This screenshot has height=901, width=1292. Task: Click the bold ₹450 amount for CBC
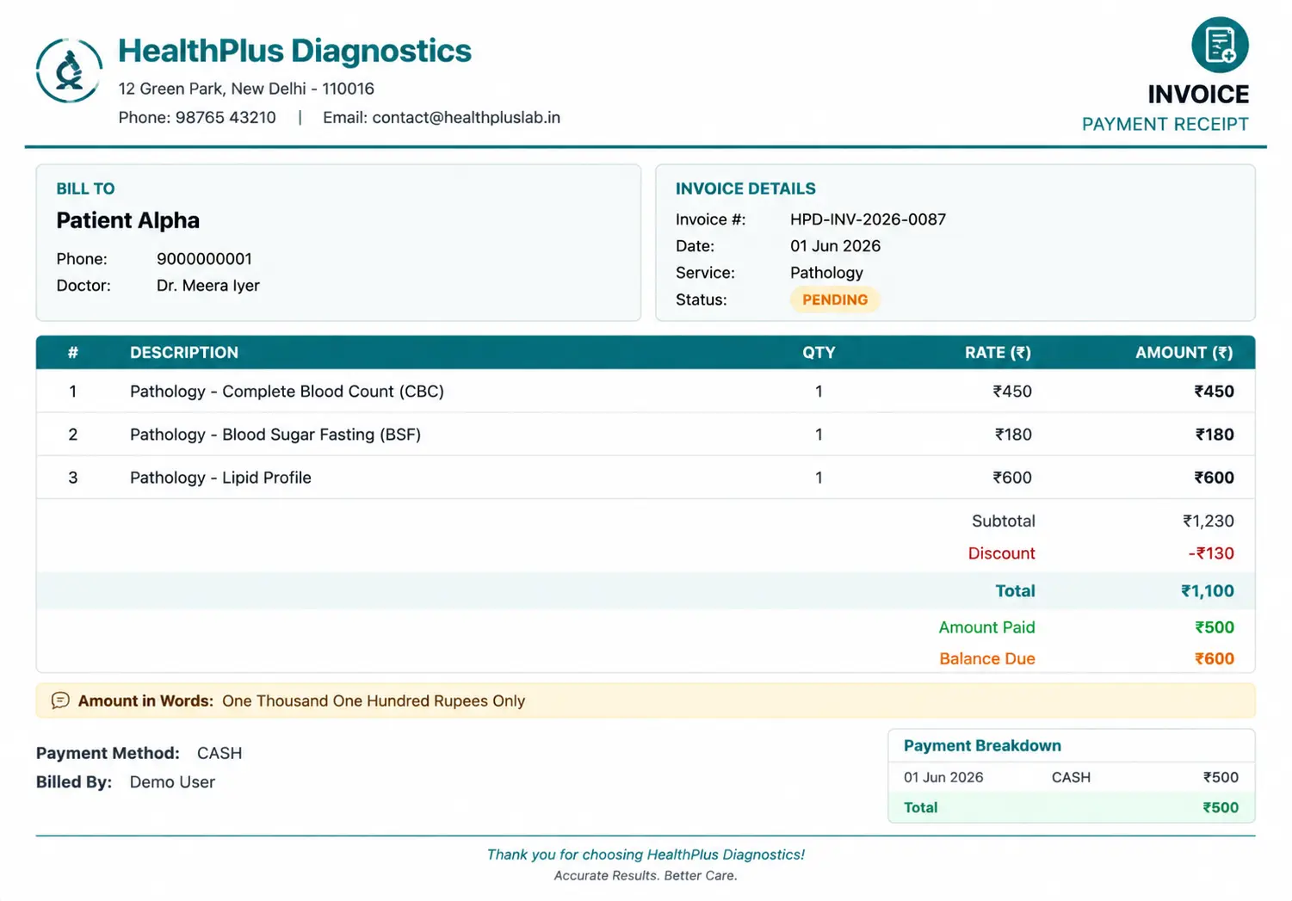pyautogui.click(x=1214, y=392)
